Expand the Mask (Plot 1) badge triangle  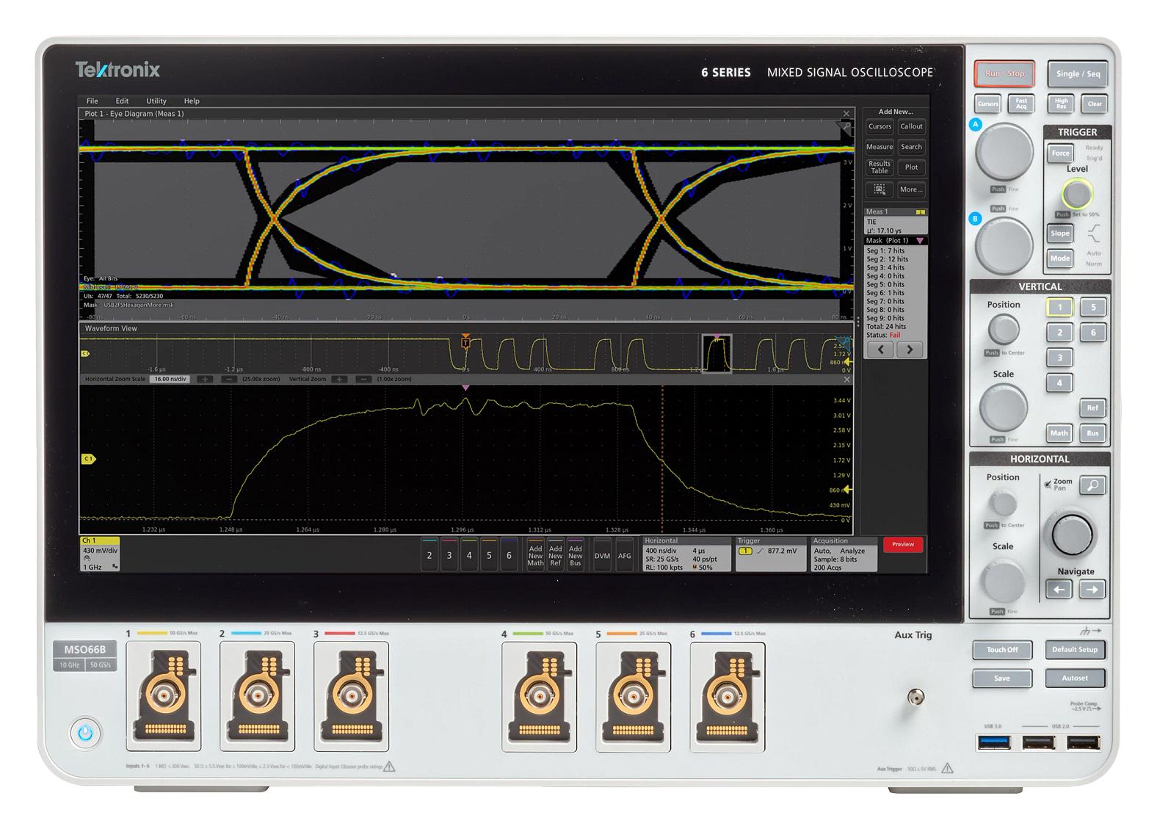(920, 241)
